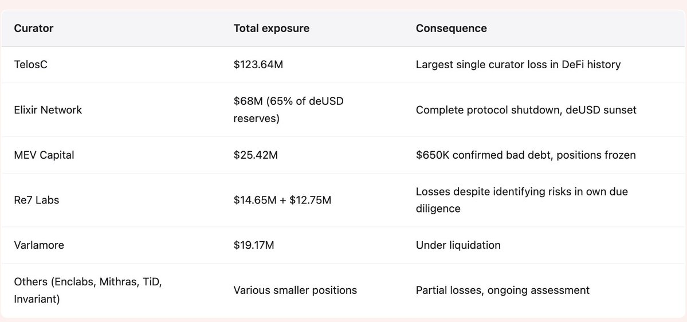Select the MEV Capital curator cell

tap(44, 155)
